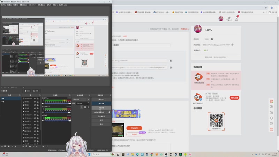This screenshot has height=157, width=279.
Task: Open source properties gear in sources toolbar
Action: tap(30, 146)
